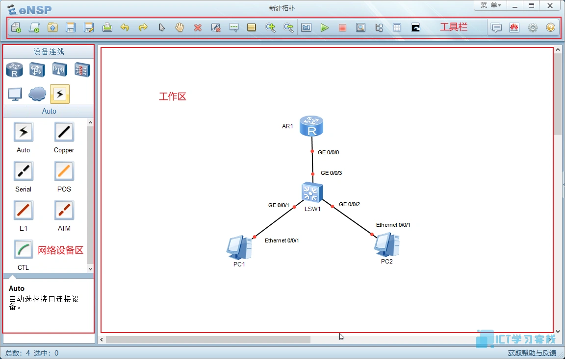This screenshot has width=565, height=359.
Task: Select the rectangle palette tool
Action: click(252, 28)
